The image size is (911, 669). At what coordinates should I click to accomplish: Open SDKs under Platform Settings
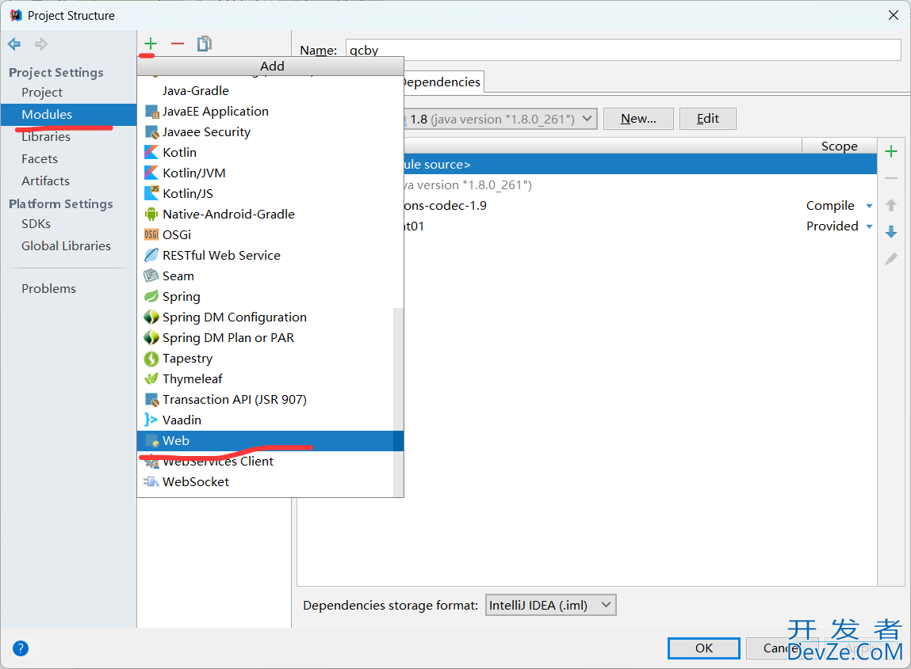[68, 224]
